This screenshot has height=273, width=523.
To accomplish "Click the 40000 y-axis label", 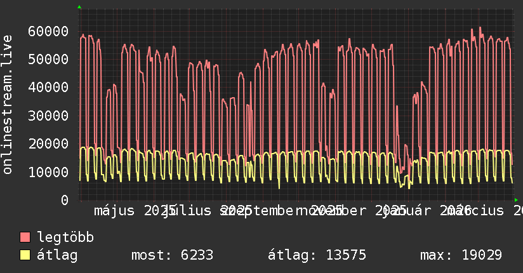I will coord(49,87).
